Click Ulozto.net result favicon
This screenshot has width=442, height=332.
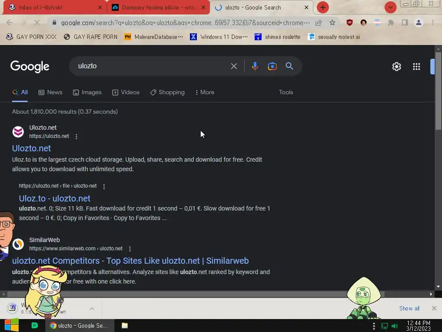click(18, 132)
